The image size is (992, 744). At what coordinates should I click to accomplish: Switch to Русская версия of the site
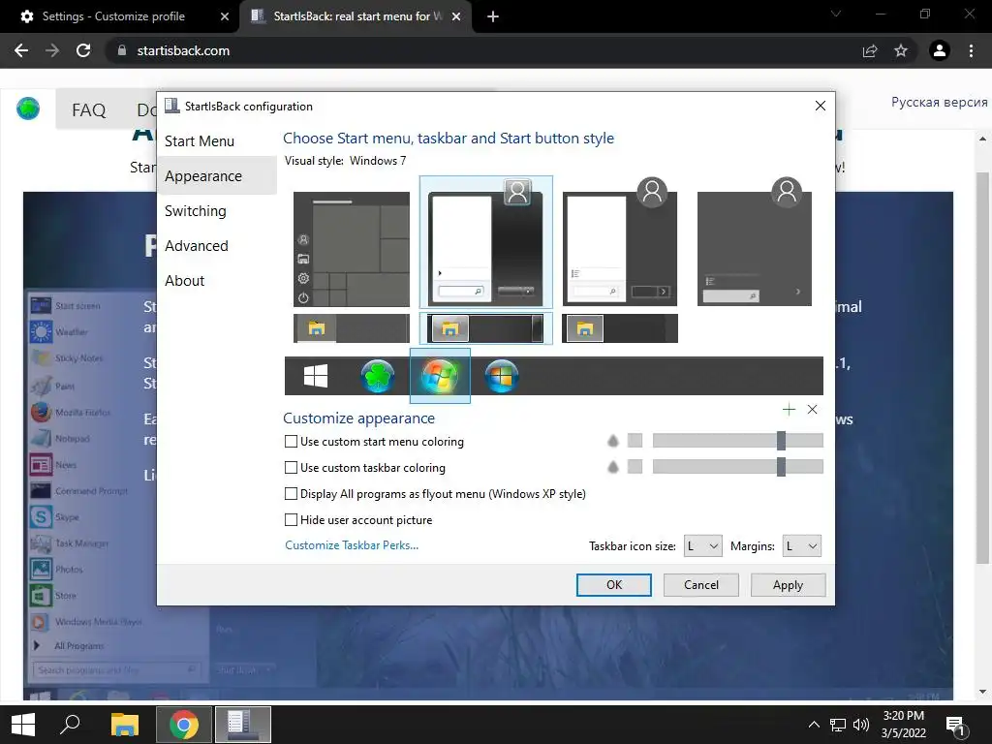click(939, 102)
